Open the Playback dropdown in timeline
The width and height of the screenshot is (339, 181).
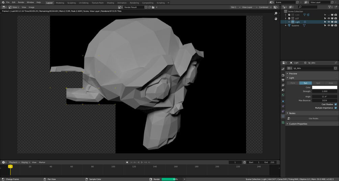click(x=14, y=162)
